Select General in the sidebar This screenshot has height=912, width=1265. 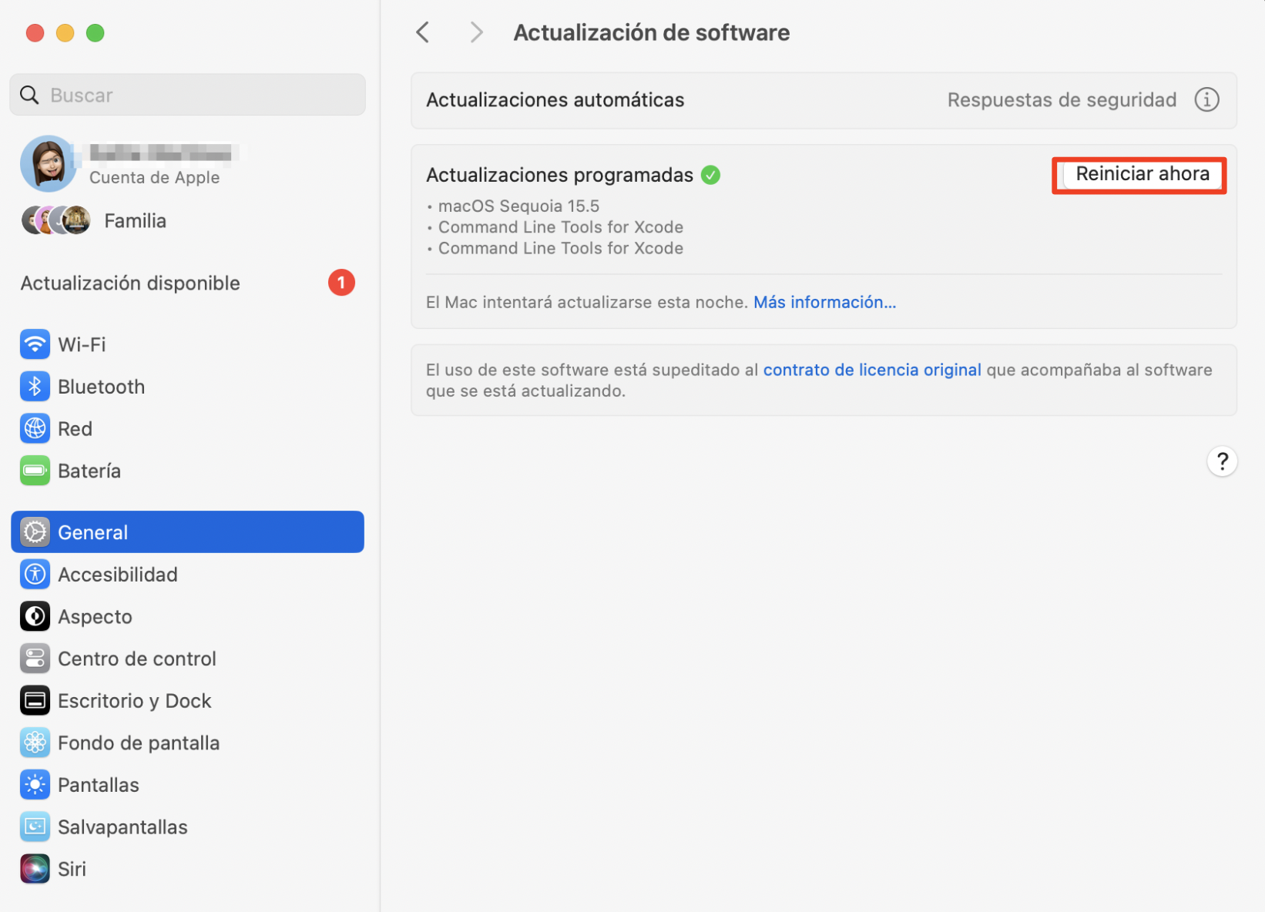[92, 531]
